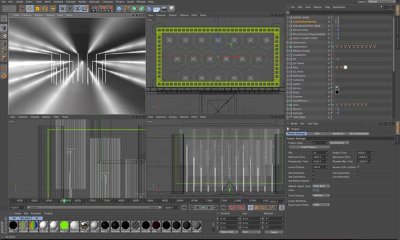Open the Cameras menu of the Top viewport
This screenshot has width=400, height=240.
coord(161,15)
